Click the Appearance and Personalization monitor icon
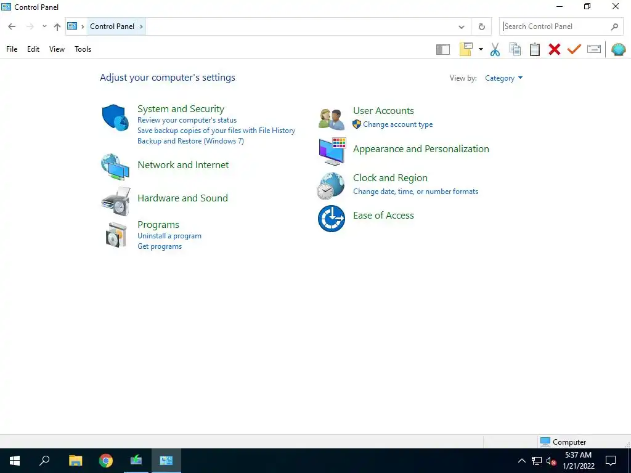The width and height of the screenshot is (631, 473). click(332, 152)
